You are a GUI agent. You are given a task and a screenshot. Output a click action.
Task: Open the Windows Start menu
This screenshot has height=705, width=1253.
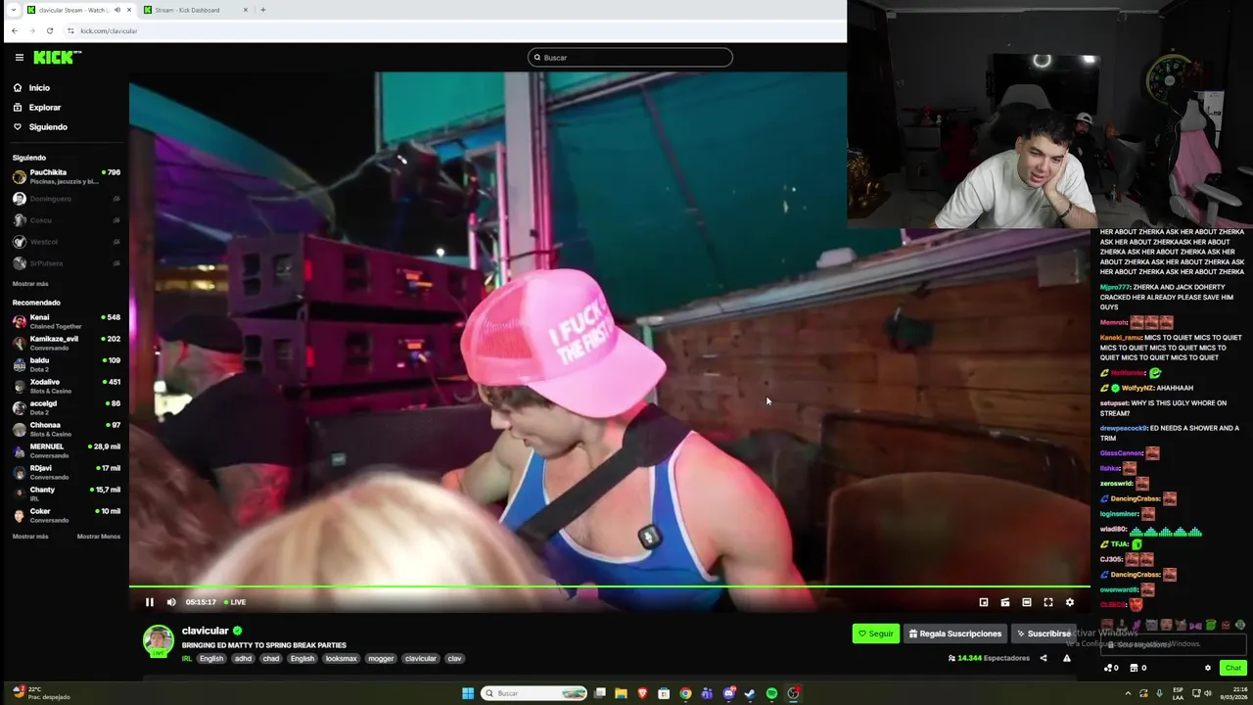(468, 693)
